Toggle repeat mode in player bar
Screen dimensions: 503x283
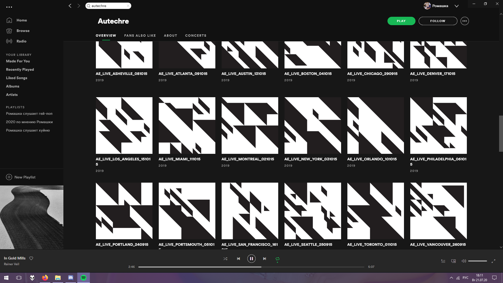pos(277,259)
